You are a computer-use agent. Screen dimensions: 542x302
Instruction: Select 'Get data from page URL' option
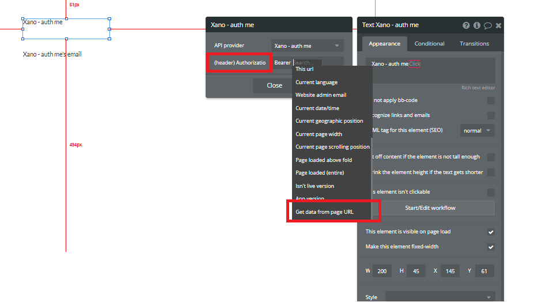(324, 212)
